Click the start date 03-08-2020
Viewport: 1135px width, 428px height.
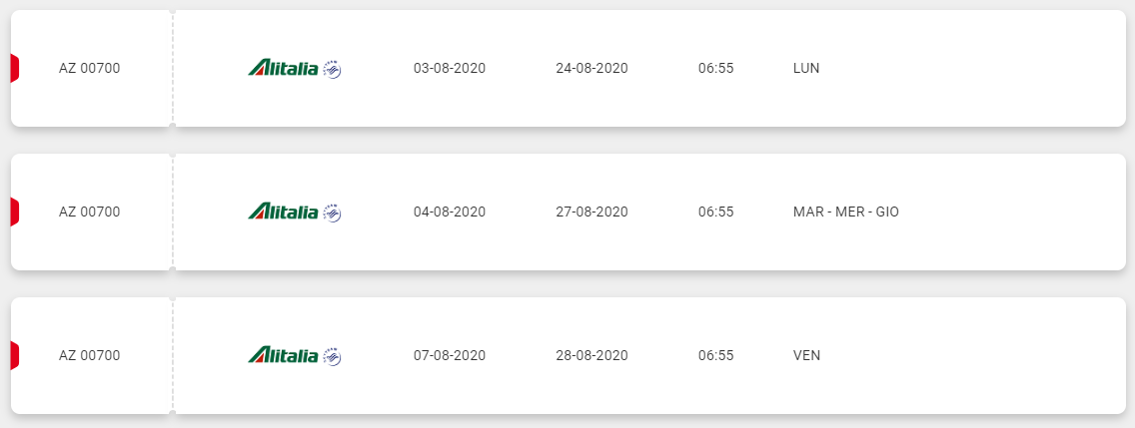(450, 69)
